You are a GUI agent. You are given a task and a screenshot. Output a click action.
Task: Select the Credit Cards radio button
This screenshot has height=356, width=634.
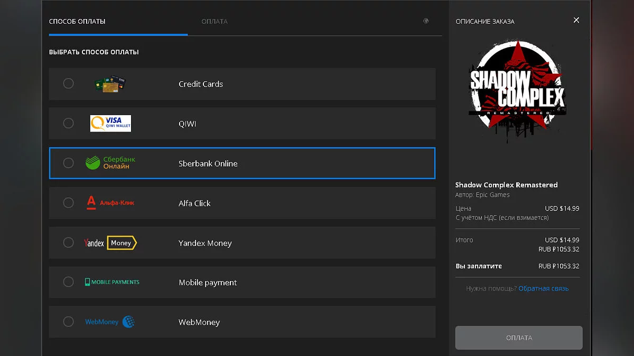68,83
